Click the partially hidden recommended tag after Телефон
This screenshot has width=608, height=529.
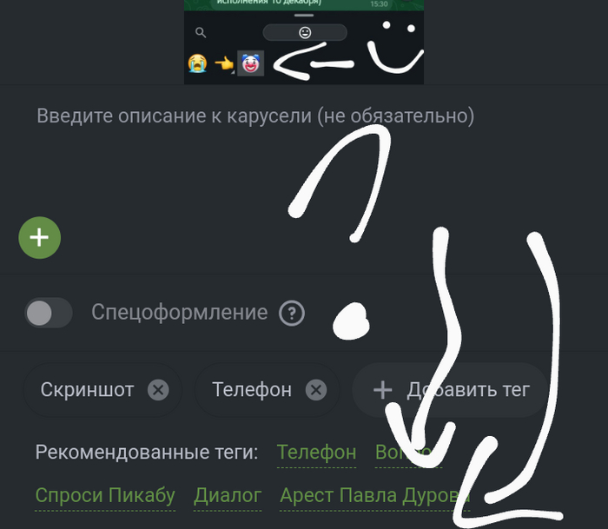tap(408, 453)
